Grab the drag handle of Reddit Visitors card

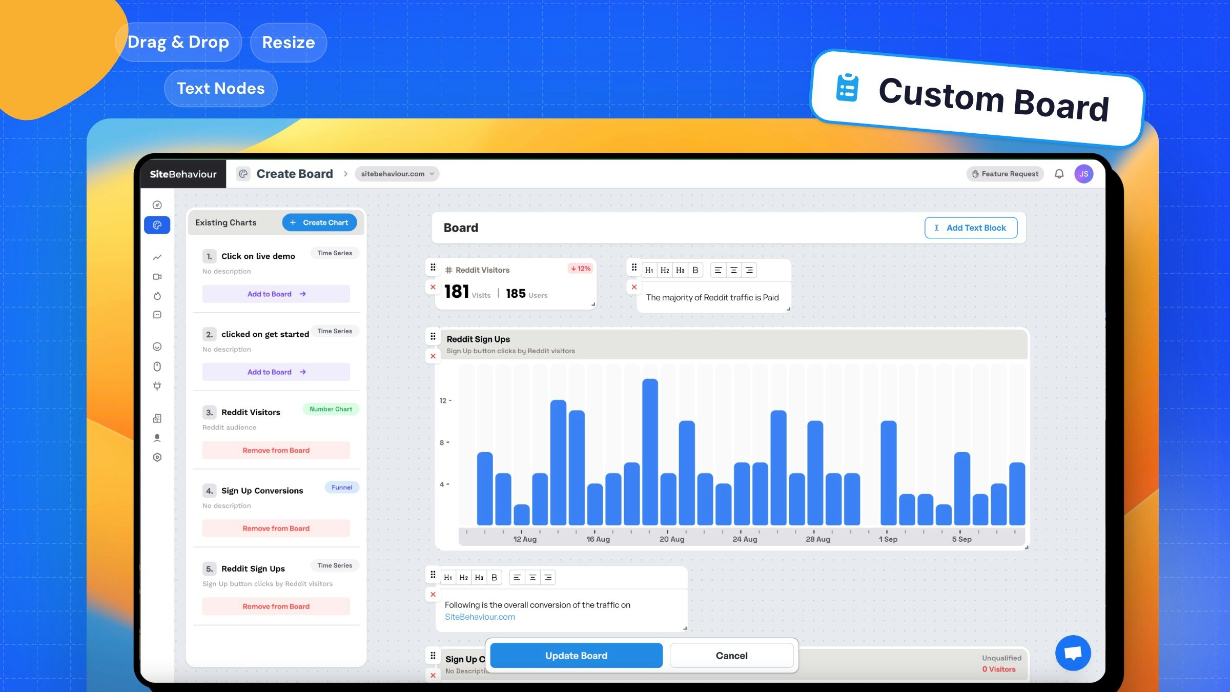tap(433, 267)
